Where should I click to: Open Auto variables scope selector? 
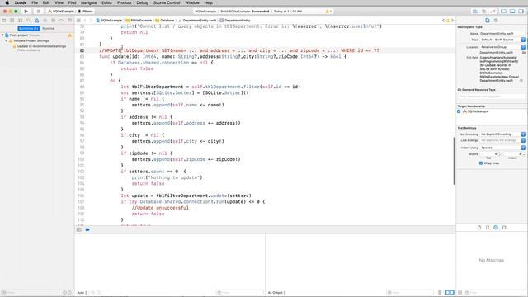(82, 293)
